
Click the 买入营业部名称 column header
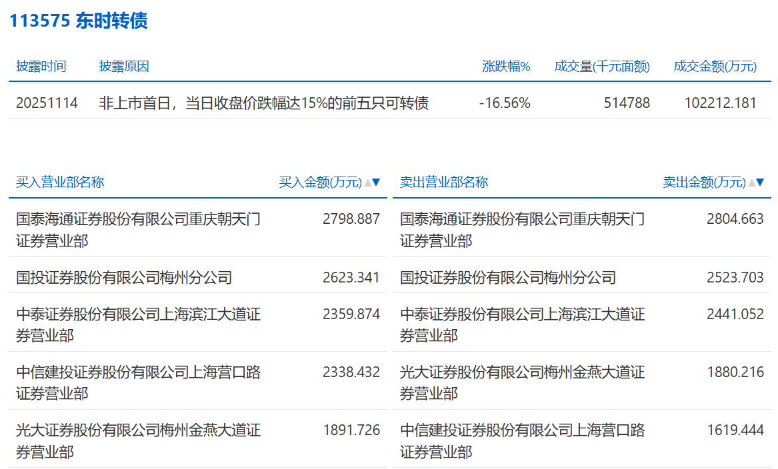pyautogui.click(x=60, y=183)
